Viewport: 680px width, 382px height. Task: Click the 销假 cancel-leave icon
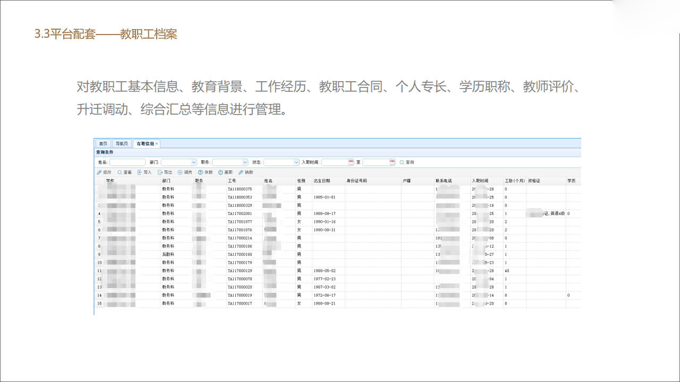pyautogui.click(x=241, y=172)
